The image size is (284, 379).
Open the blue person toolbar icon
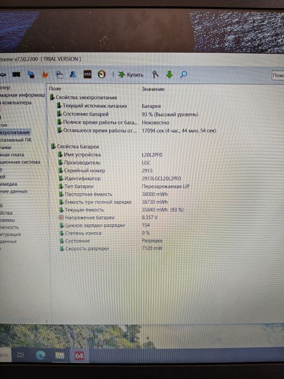click(x=73, y=74)
